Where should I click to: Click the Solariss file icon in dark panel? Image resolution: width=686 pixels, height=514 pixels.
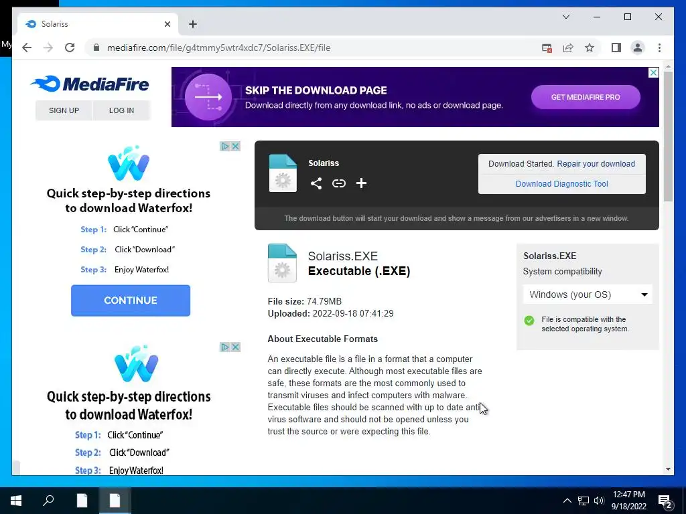283,173
